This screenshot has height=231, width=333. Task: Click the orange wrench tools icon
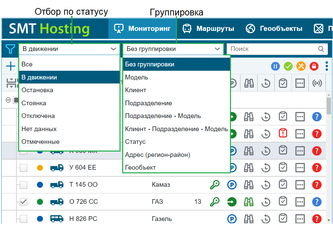[301, 66]
